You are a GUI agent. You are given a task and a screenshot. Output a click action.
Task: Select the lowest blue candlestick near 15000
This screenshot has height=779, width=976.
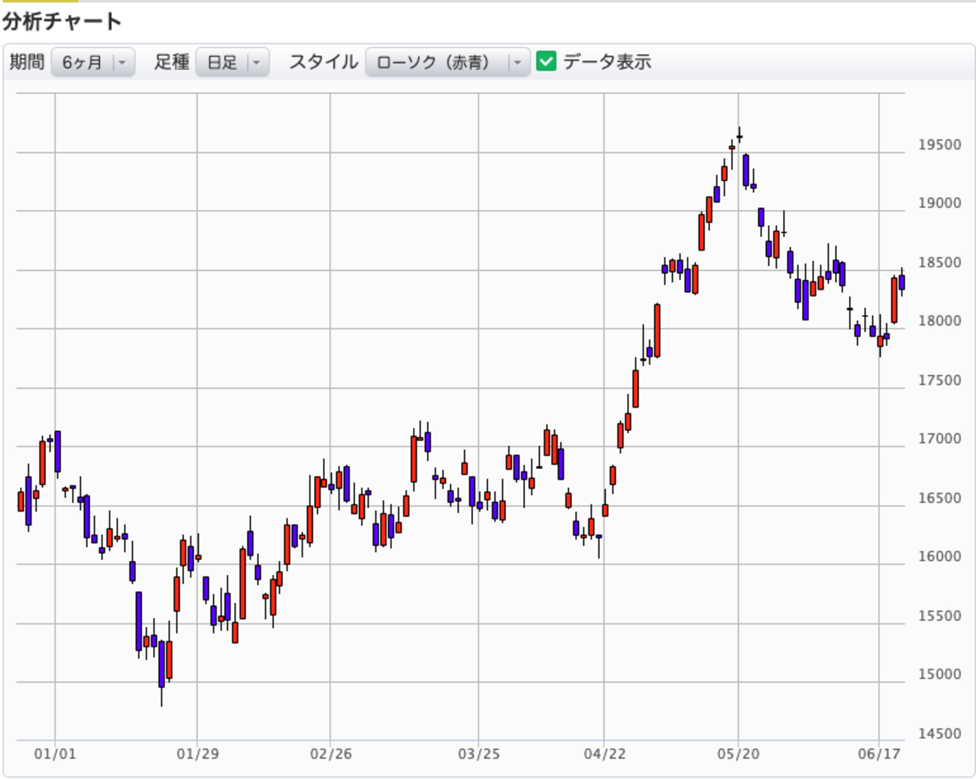point(161,664)
